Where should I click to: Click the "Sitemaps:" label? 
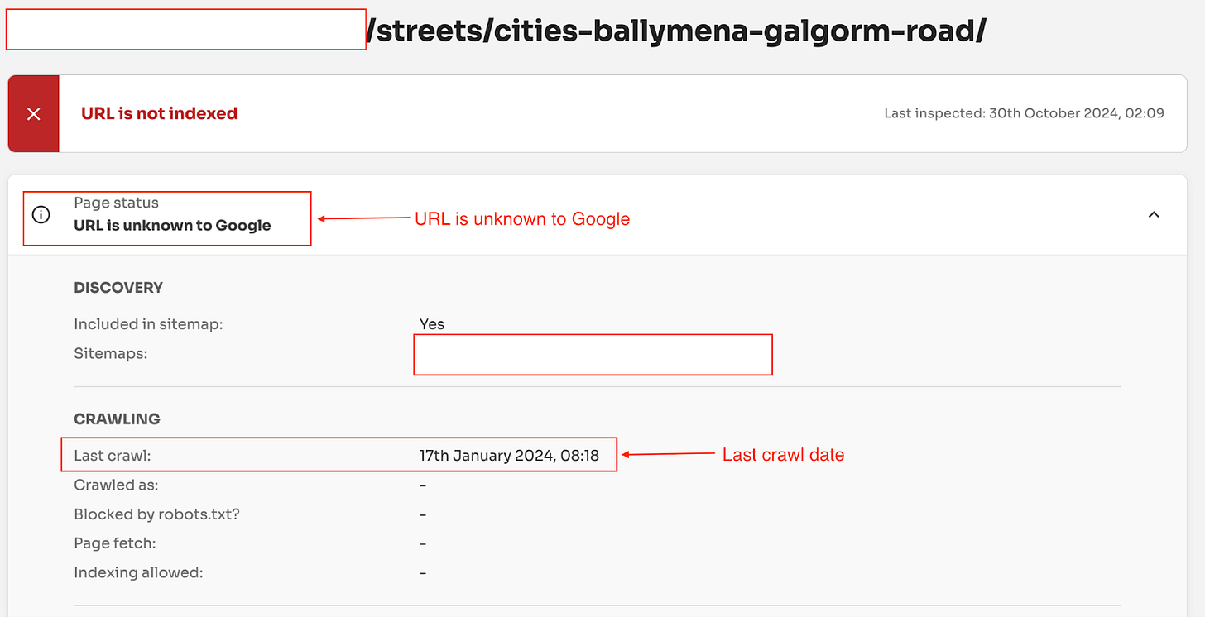[x=110, y=354]
